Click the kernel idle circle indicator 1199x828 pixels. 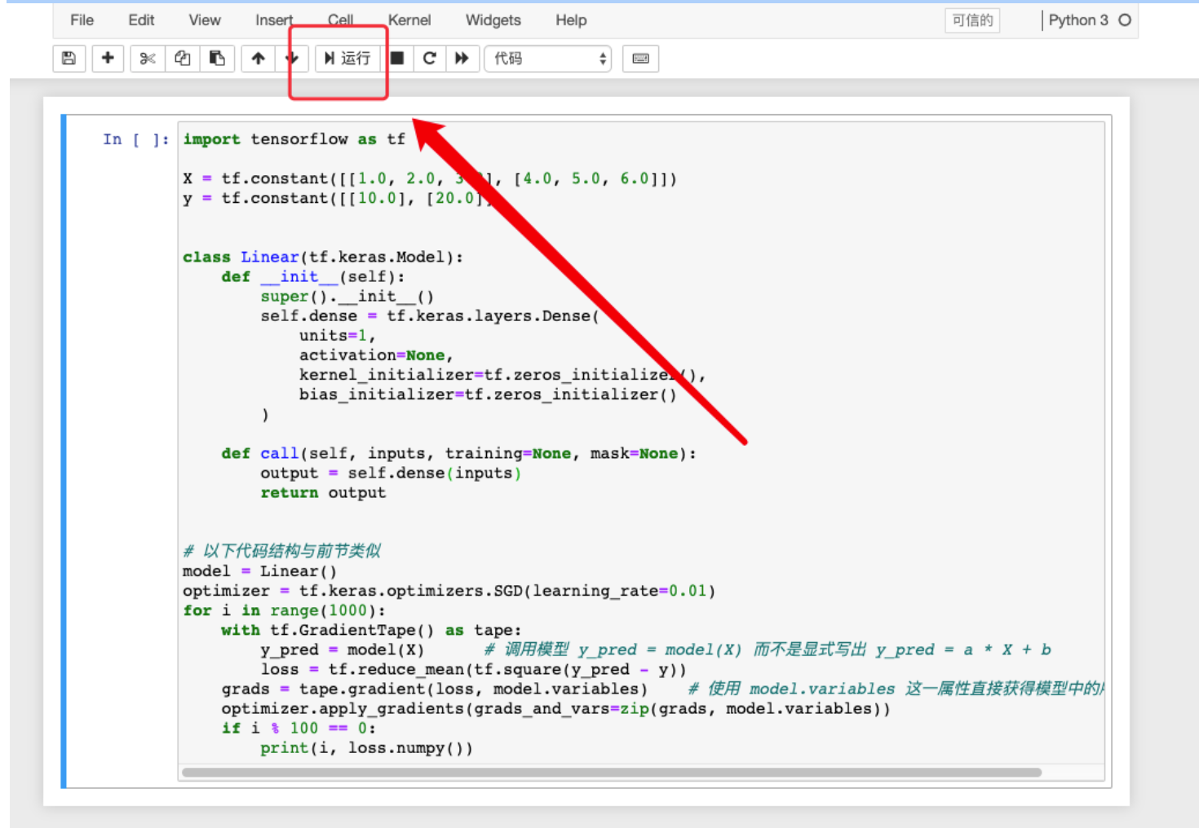coord(1125,20)
